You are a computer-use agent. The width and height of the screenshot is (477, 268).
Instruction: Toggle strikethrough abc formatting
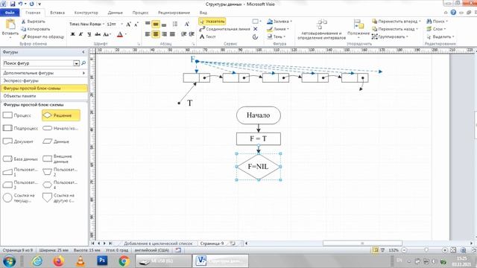coord(98,34)
